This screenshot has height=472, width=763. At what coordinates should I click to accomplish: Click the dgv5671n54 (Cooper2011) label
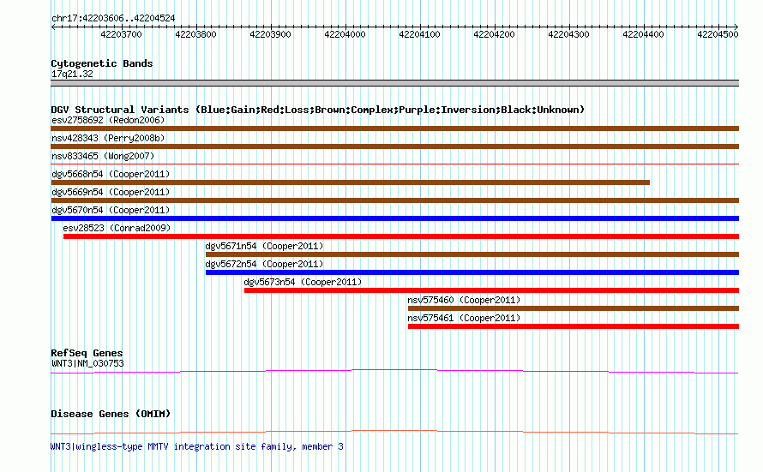(x=264, y=246)
